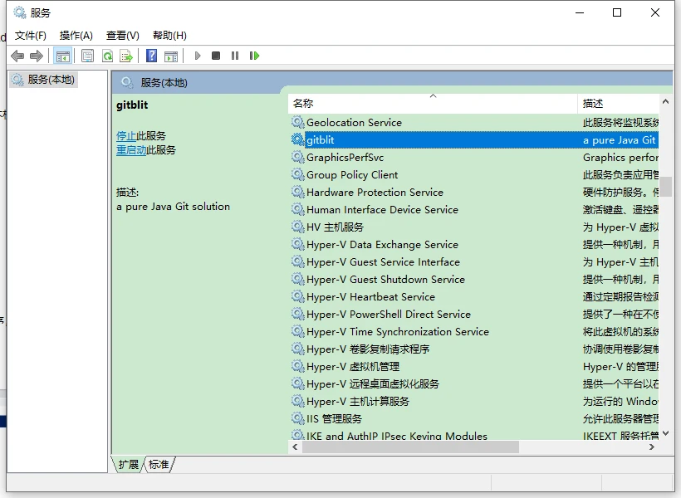Click the Back arrow in toolbar

[x=17, y=56]
